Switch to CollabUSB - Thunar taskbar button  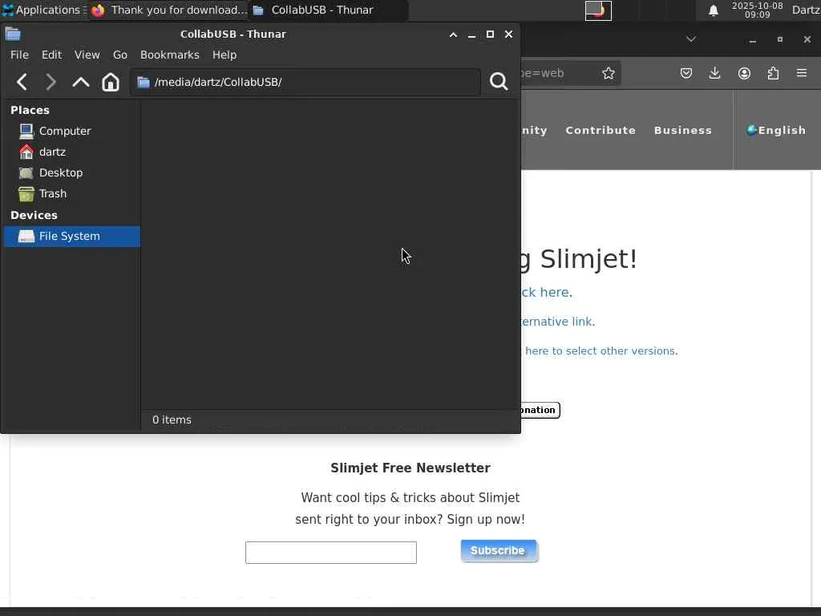point(328,10)
